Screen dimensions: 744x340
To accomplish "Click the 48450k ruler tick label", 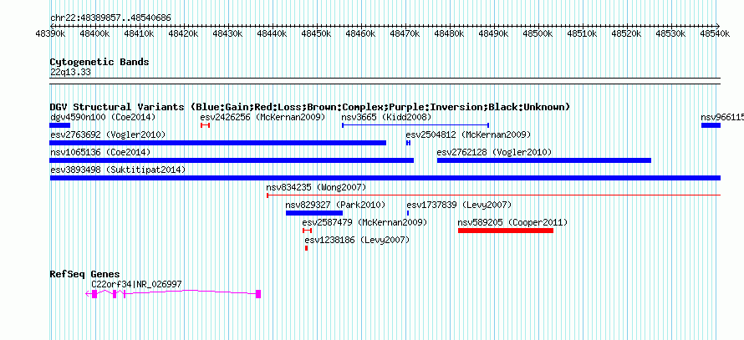I will 317,33.
